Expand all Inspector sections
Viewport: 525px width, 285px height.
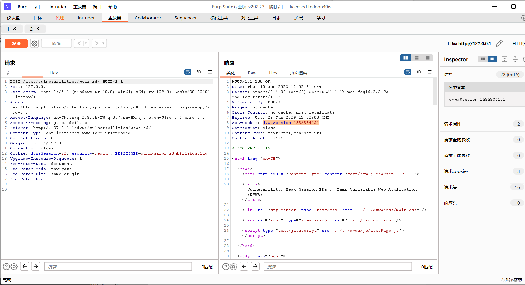click(504, 59)
